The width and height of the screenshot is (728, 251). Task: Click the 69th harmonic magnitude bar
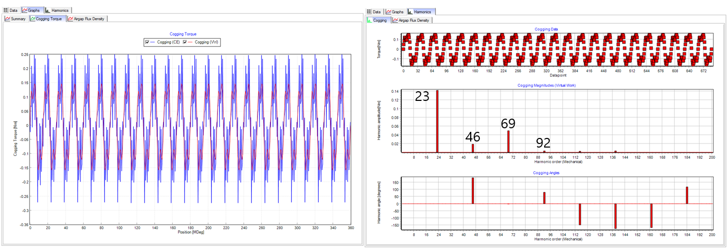(508, 141)
